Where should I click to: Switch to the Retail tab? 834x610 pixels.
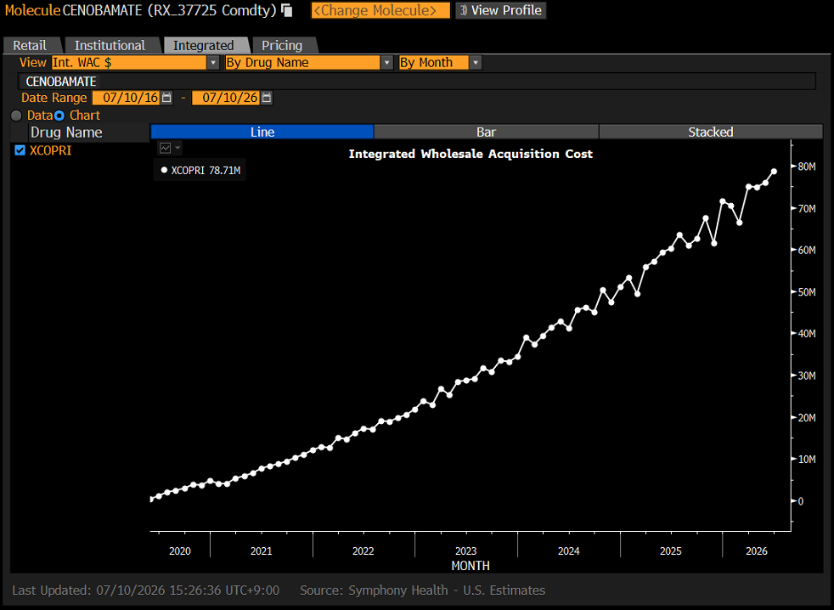(x=31, y=45)
